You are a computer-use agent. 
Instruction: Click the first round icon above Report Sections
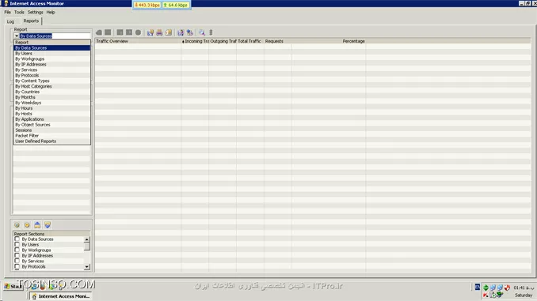coord(17,225)
